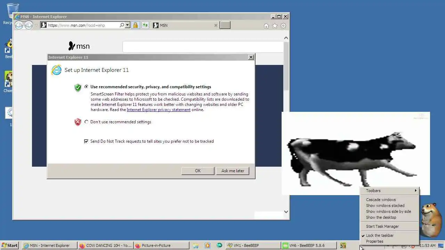Switch to VM1 - BeeBEEP taskbar button

pos(253,245)
